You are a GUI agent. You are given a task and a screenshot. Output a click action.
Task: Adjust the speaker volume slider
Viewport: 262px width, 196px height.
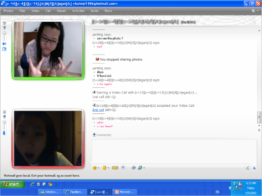4,36
